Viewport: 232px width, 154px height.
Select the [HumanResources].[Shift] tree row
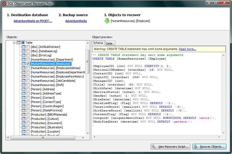pos(47,85)
